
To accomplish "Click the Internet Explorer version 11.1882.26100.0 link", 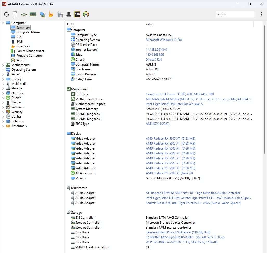I will pos(156,50).
